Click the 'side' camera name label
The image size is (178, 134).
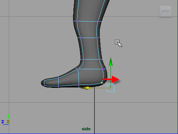(86, 129)
